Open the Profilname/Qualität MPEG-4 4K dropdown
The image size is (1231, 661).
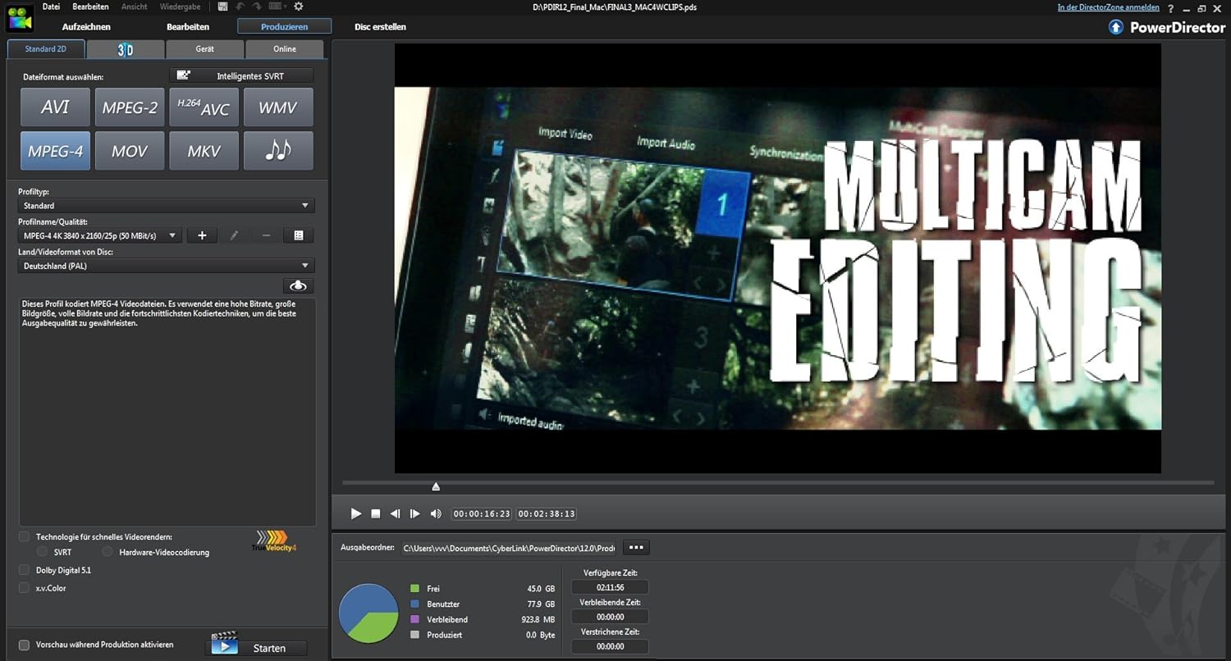coord(98,235)
